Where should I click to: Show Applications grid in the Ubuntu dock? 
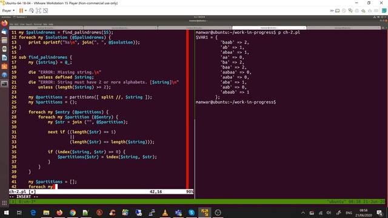click(4, 203)
